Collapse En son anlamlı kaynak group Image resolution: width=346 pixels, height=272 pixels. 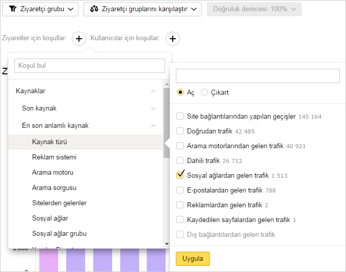[153, 126]
